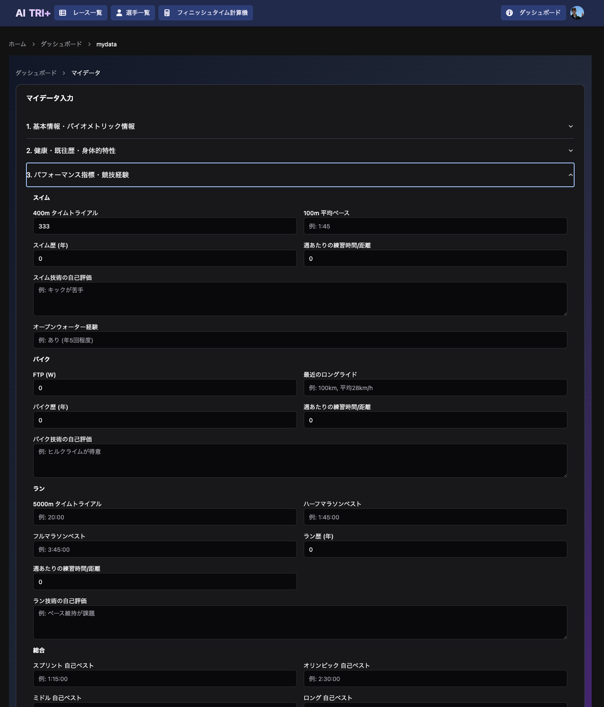
Task: Open the user profile avatar
Action: [x=577, y=13]
